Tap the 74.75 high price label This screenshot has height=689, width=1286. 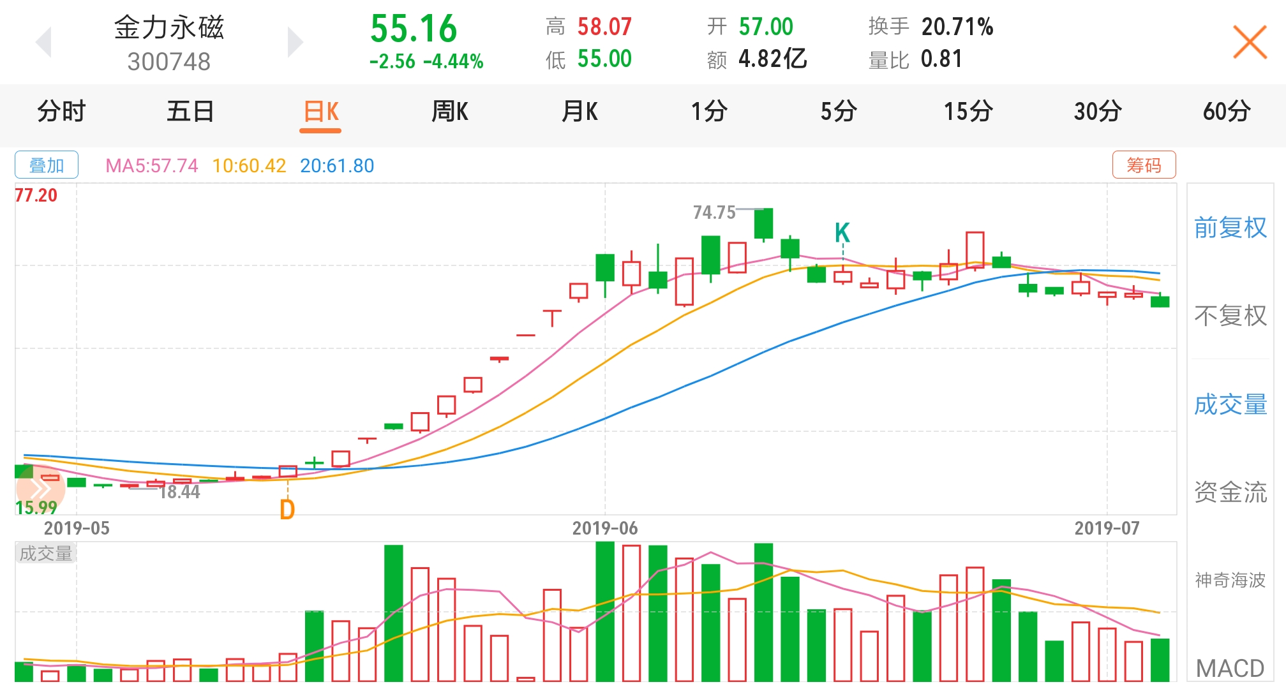[x=714, y=212]
